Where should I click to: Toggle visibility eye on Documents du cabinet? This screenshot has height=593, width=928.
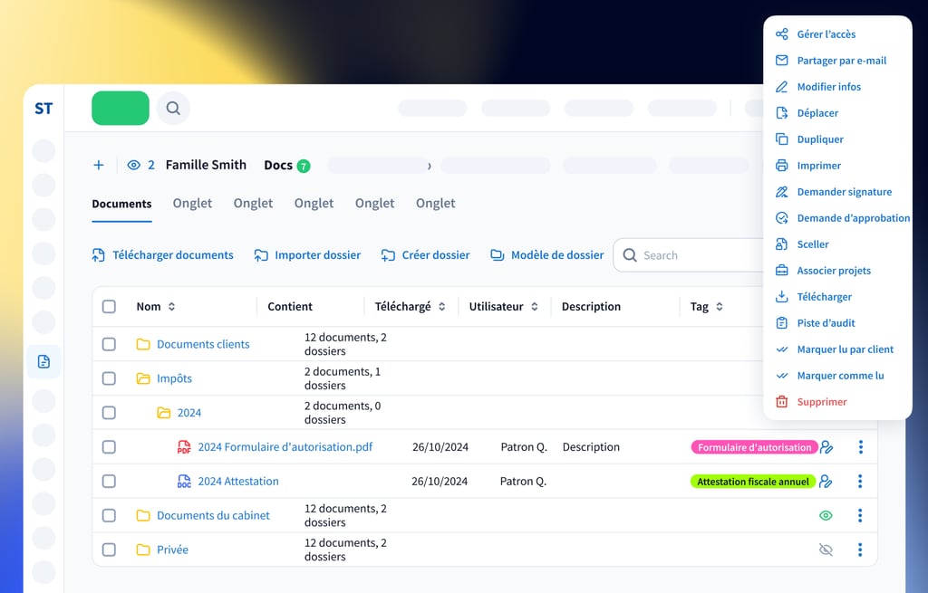pos(826,516)
